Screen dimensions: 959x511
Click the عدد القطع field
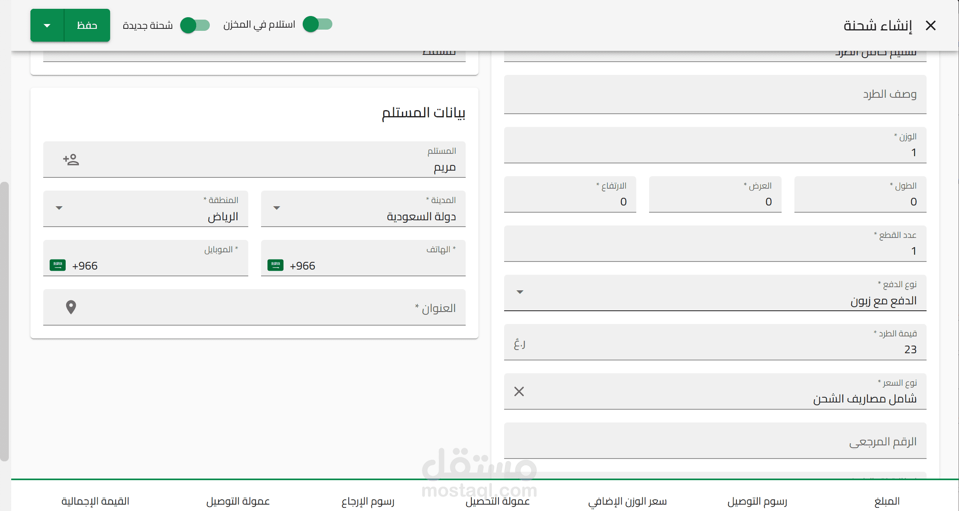point(715,243)
